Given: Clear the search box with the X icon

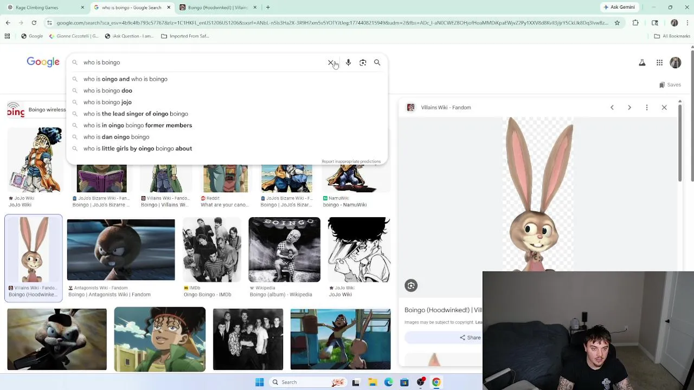Looking at the screenshot, I should [x=331, y=62].
